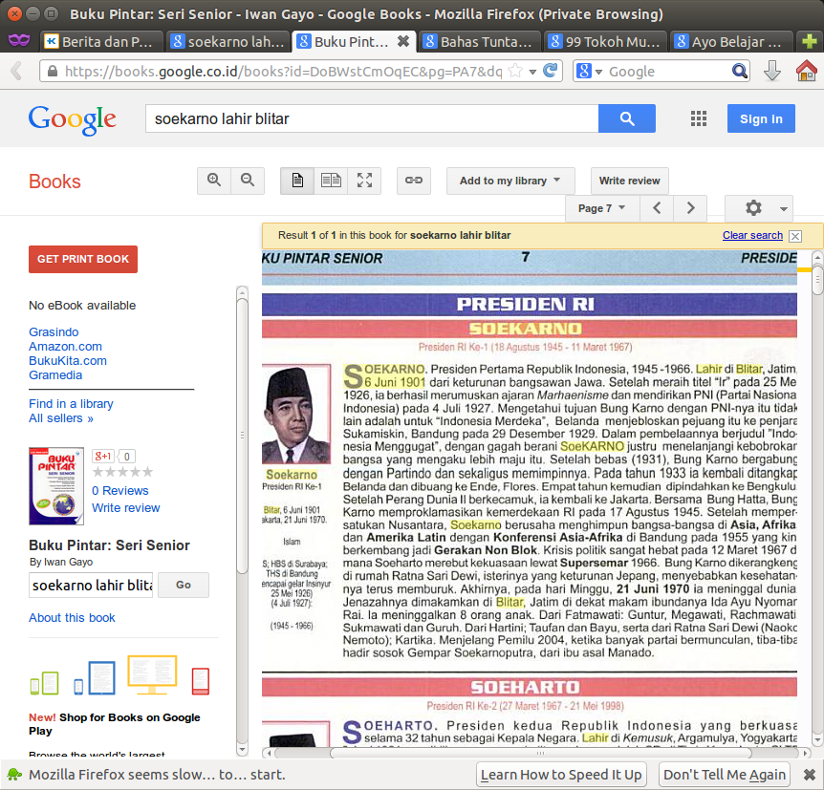Click the Firefox search magnifier icon

click(x=739, y=71)
